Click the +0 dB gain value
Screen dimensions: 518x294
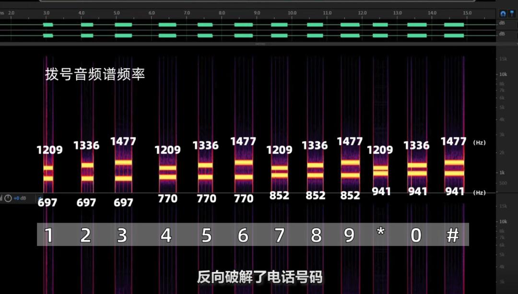(20, 198)
